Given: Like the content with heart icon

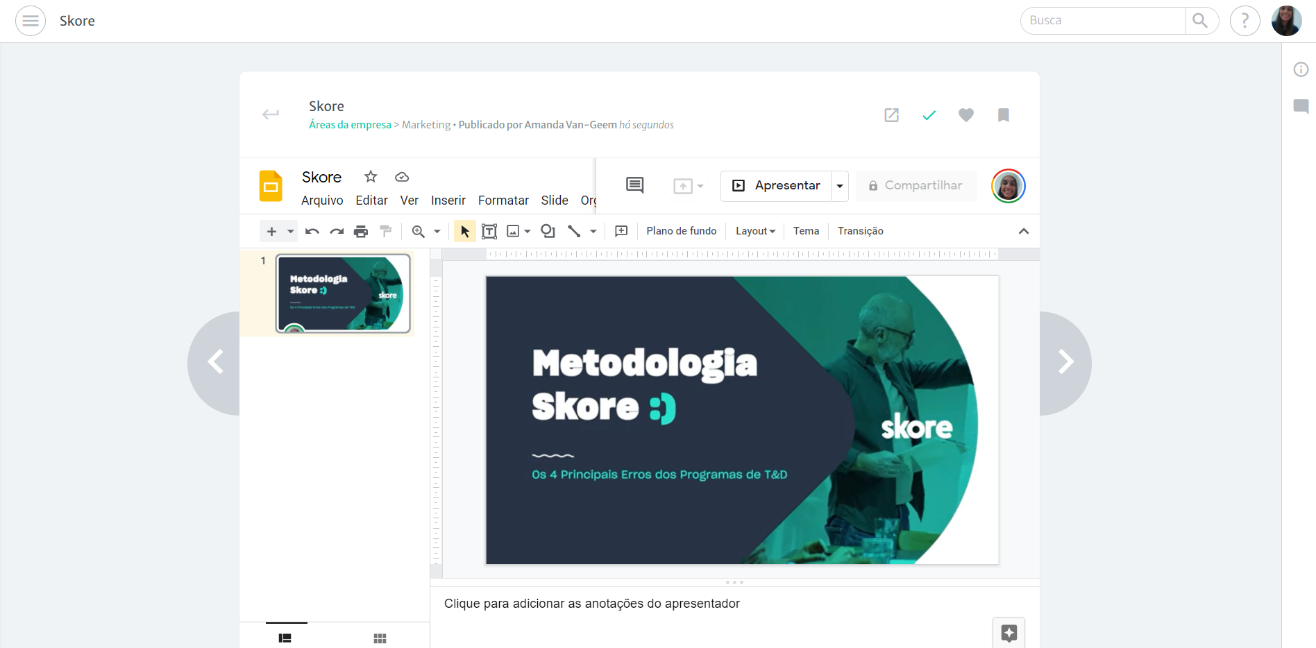Looking at the screenshot, I should [x=966, y=115].
